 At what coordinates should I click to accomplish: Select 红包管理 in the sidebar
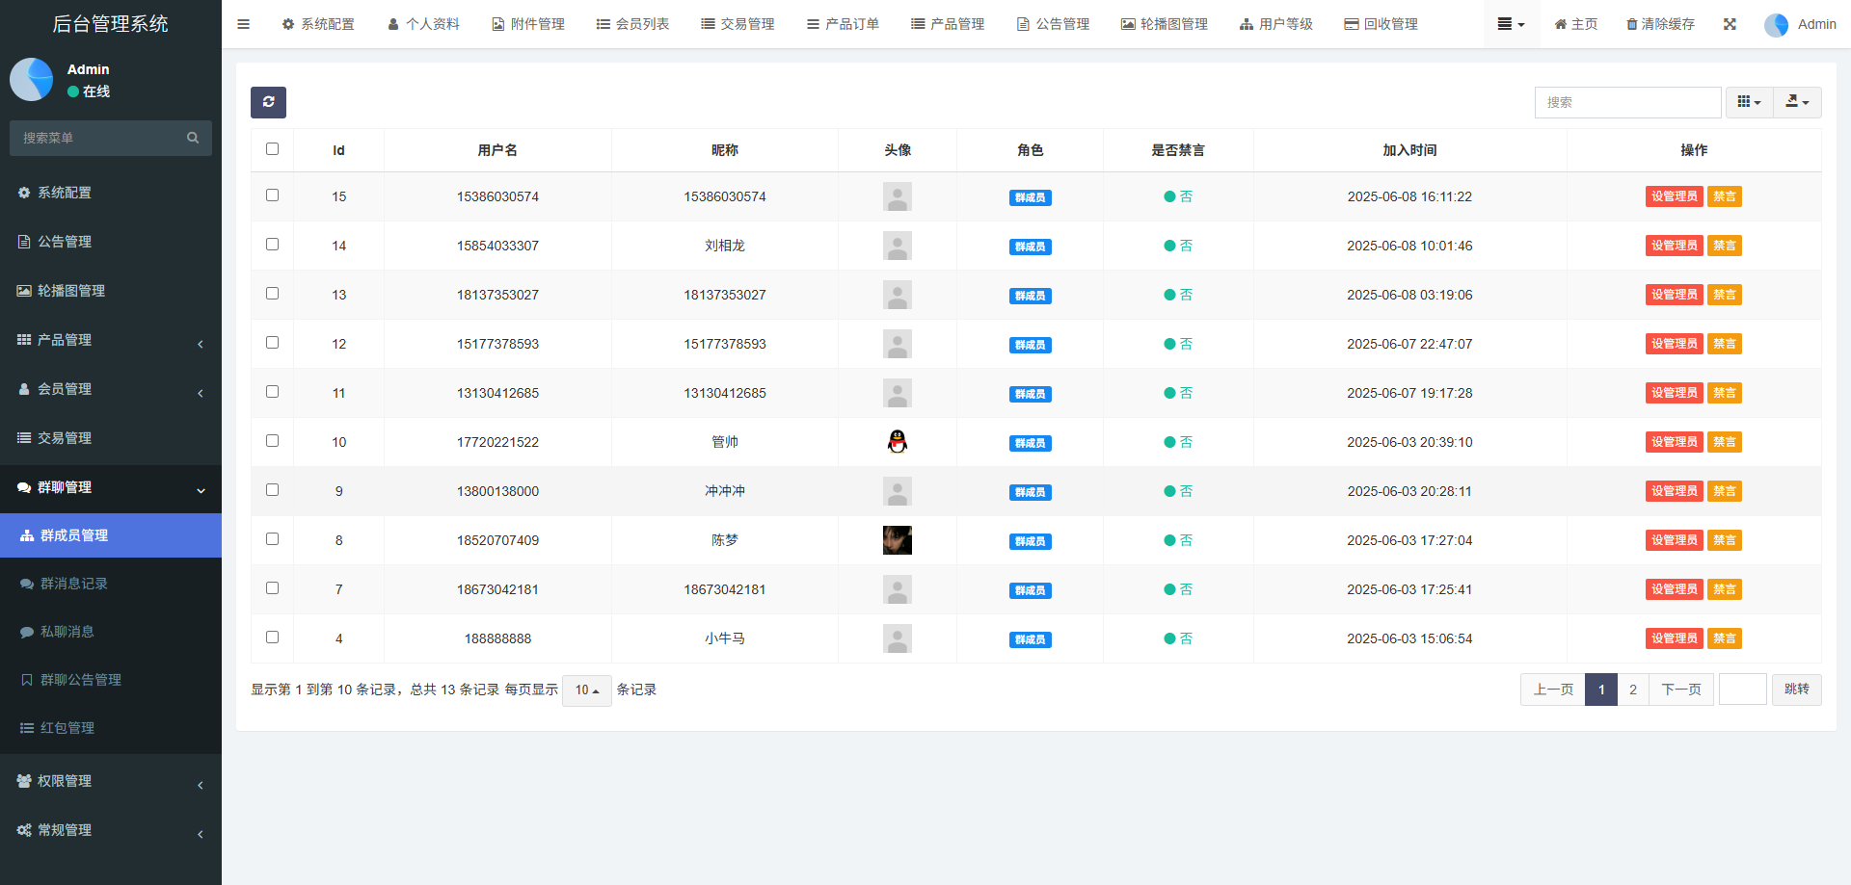tap(67, 728)
